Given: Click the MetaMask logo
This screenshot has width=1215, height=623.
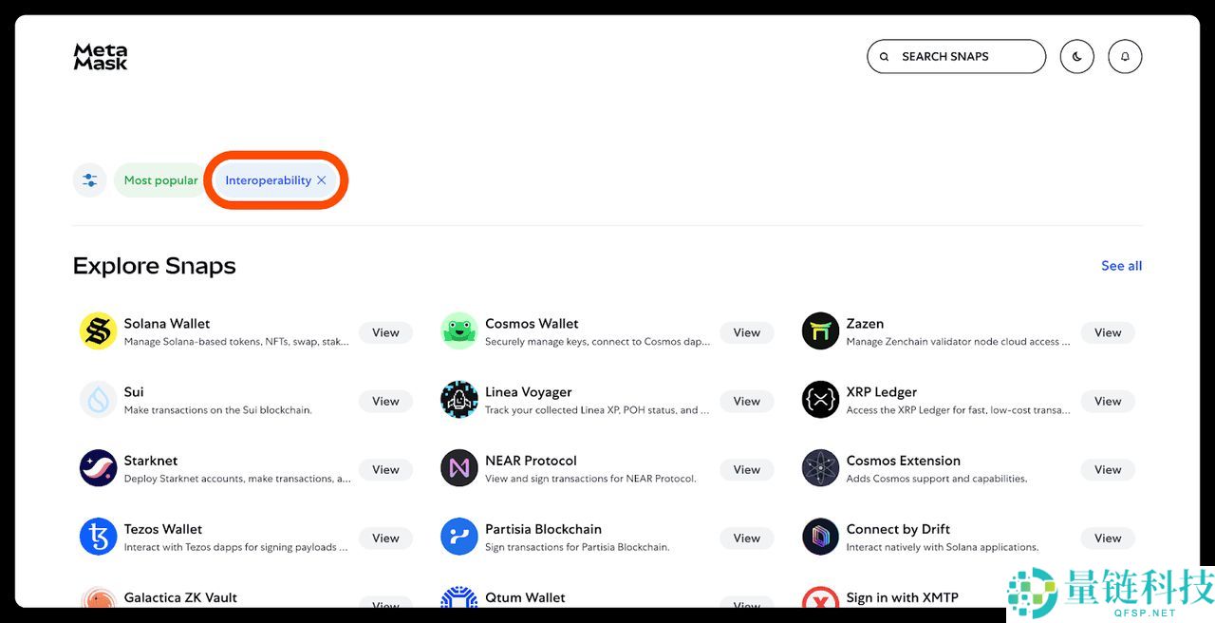Looking at the screenshot, I should (101, 57).
